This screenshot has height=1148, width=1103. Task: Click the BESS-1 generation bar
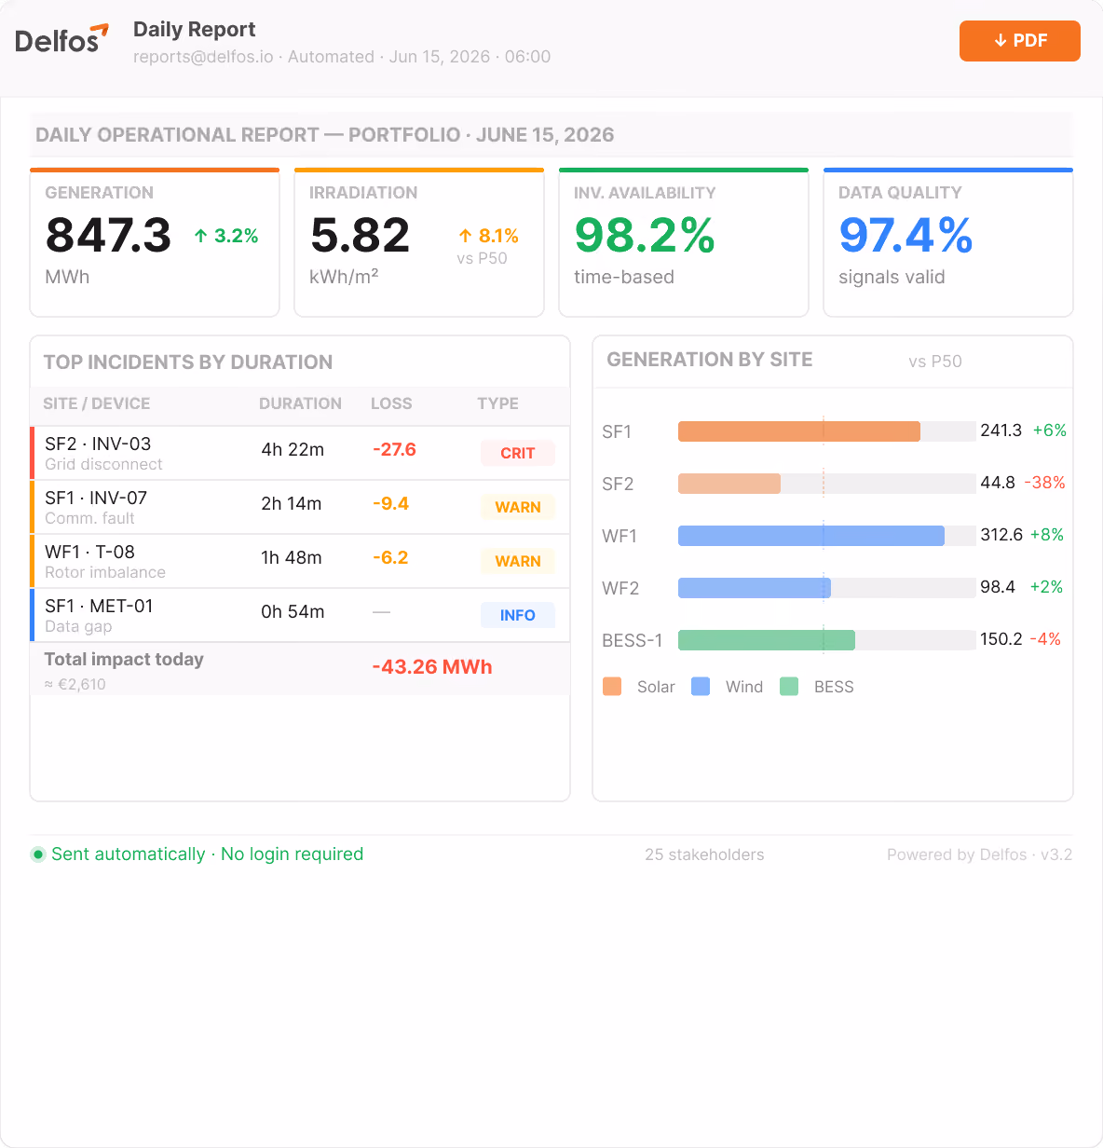click(767, 640)
